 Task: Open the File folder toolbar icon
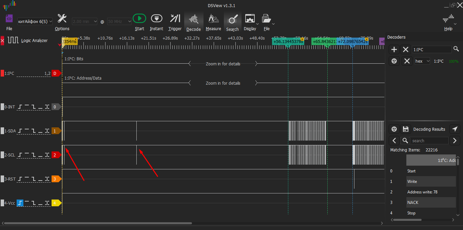coord(266,18)
